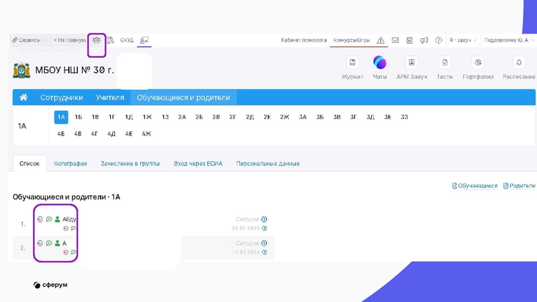Viewport: 537px width, 302px height.
Task: Click the АРМ Завуч icon
Action: pyautogui.click(x=411, y=63)
